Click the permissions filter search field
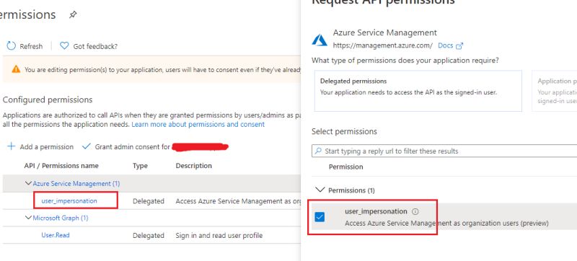 (444, 151)
